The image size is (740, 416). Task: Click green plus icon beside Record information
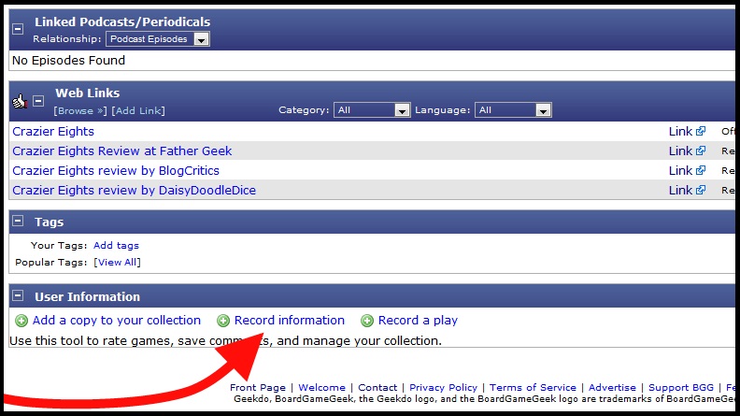(x=223, y=321)
